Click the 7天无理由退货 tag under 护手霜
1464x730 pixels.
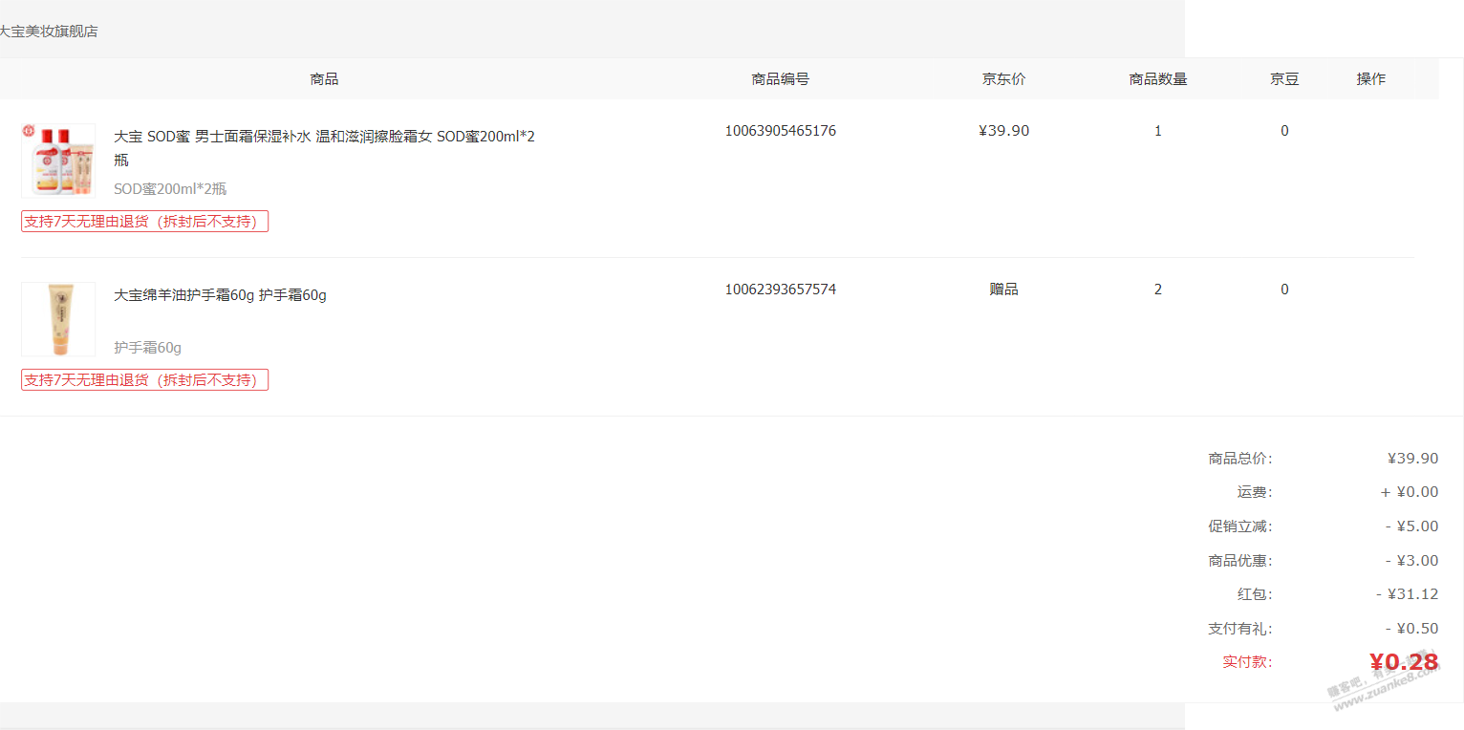[x=144, y=380]
